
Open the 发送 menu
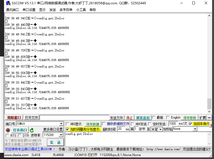(53, 10)
